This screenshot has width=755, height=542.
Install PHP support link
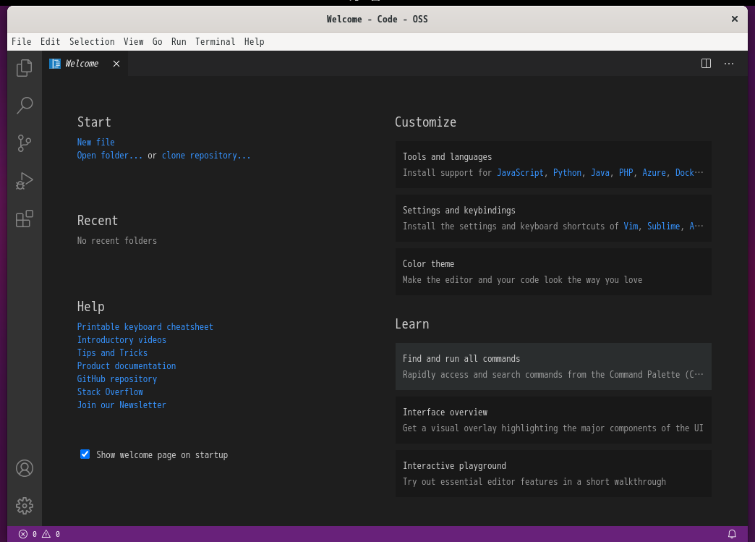pyautogui.click(x=626, y=172)
